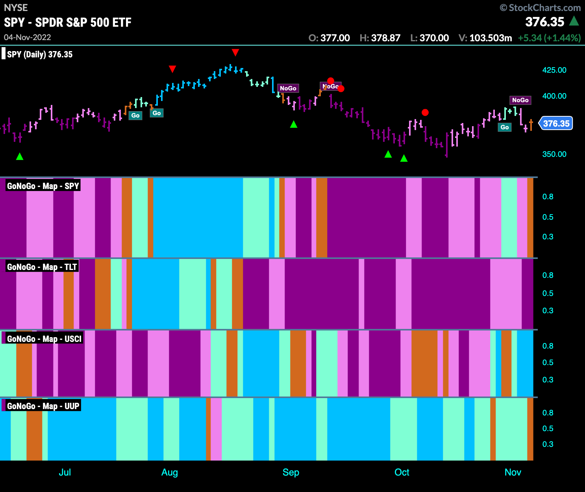Click the volume value V: 103.503m

click(485, 38)
